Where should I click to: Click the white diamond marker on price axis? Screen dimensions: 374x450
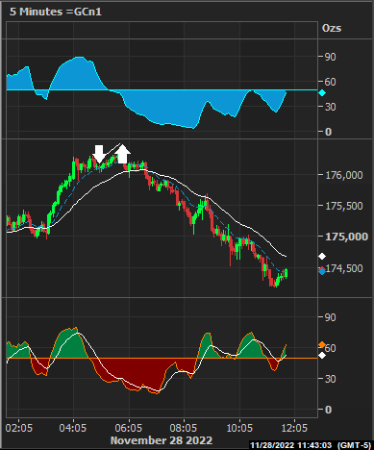pos(322,256)
